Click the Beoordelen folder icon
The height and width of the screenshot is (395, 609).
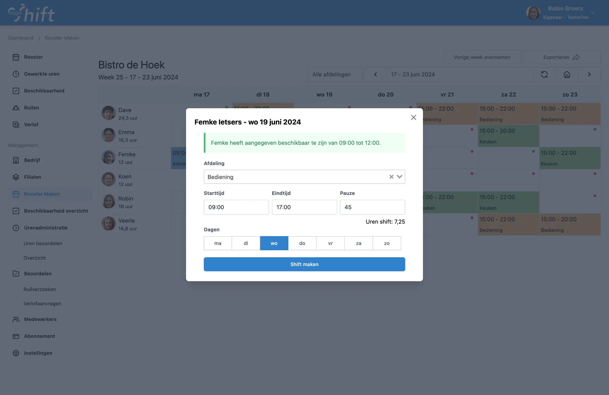(16, 274)
